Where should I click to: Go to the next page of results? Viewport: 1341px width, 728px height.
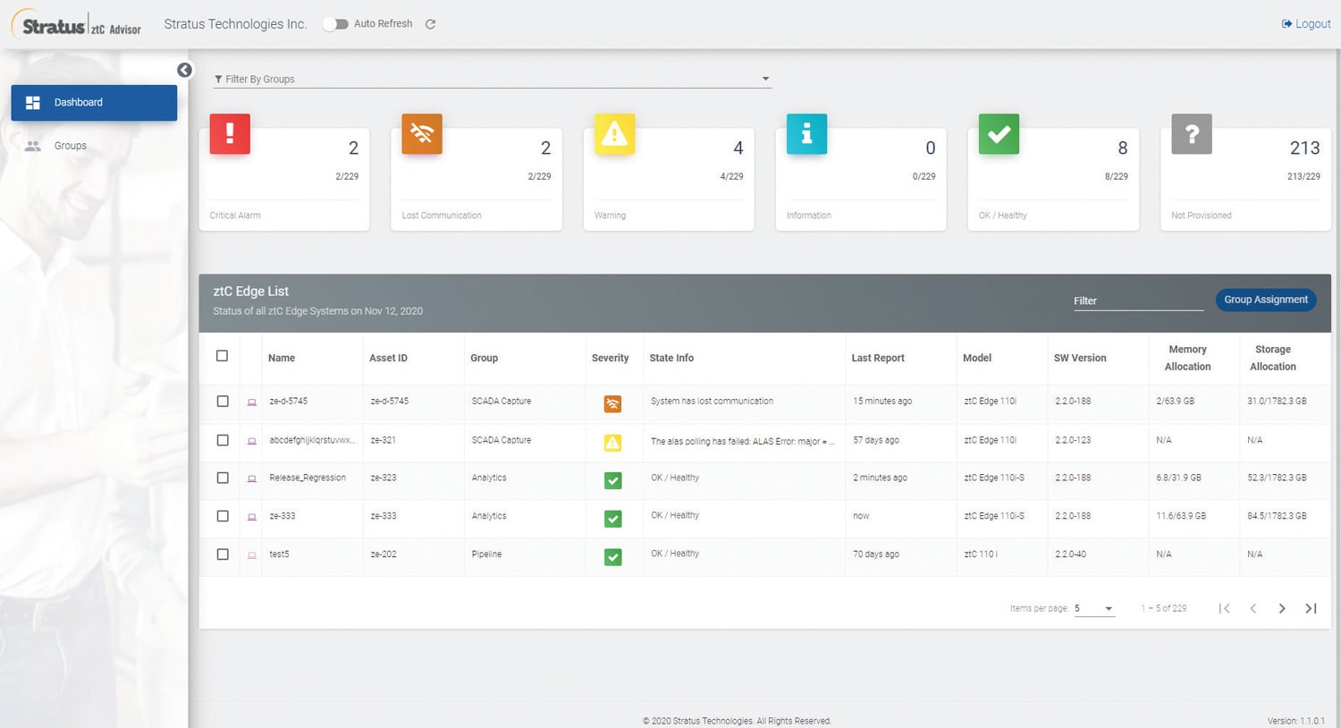click(x=1282, y=608)
